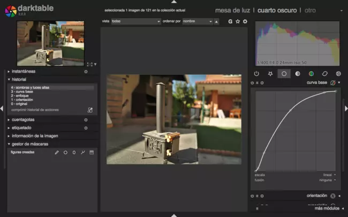Select the color module group icon
The image size is (348, 217).
tap(311, 74)
